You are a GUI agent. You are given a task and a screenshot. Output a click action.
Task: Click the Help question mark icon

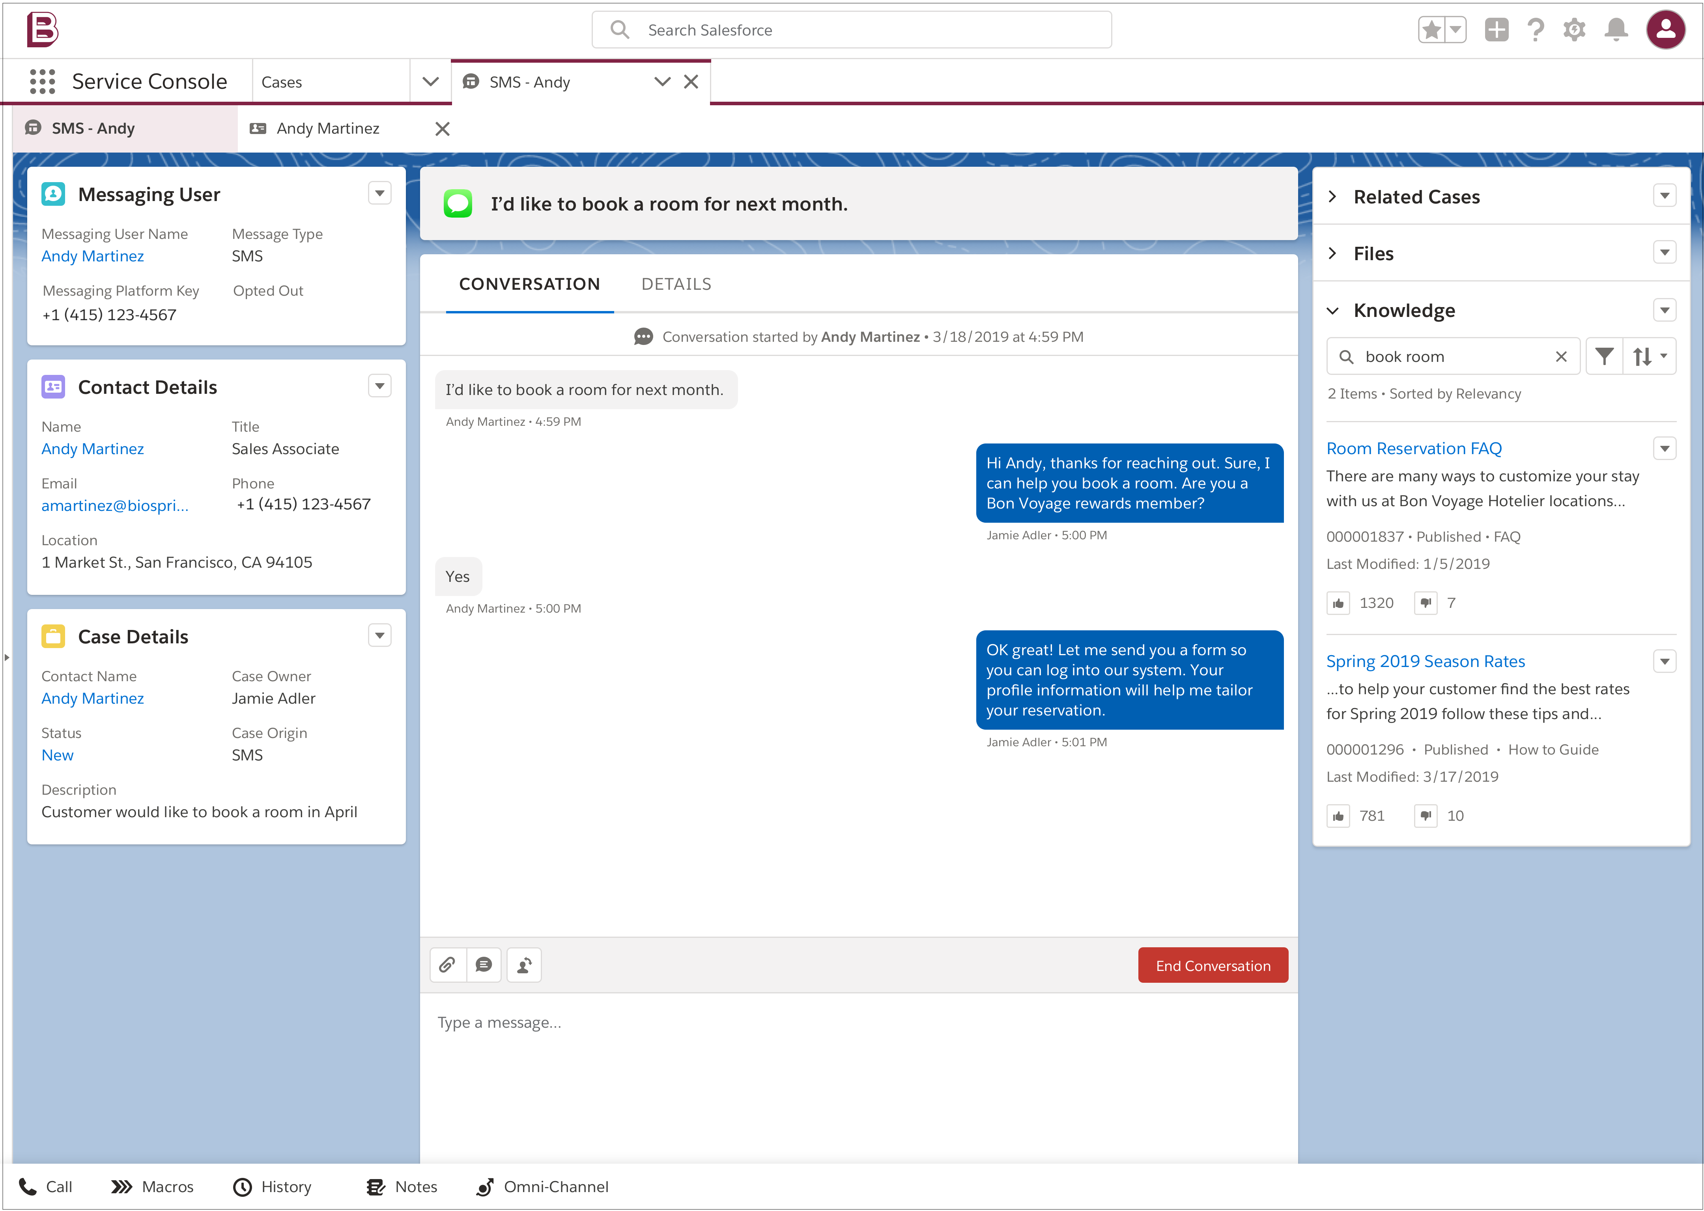tap(1536, 30)
